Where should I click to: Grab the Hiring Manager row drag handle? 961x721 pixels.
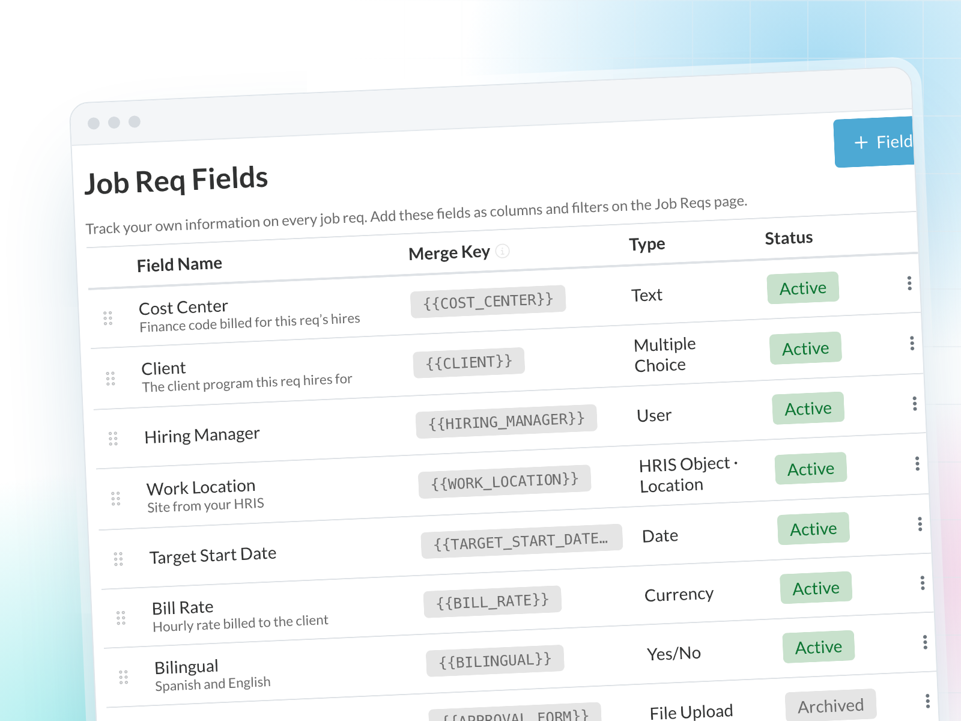(113, 439)
